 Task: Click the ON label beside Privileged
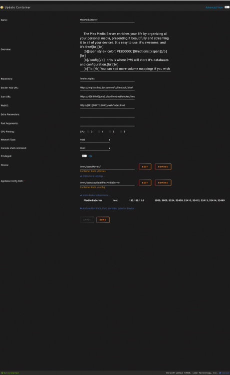click(x=90, y=156)
